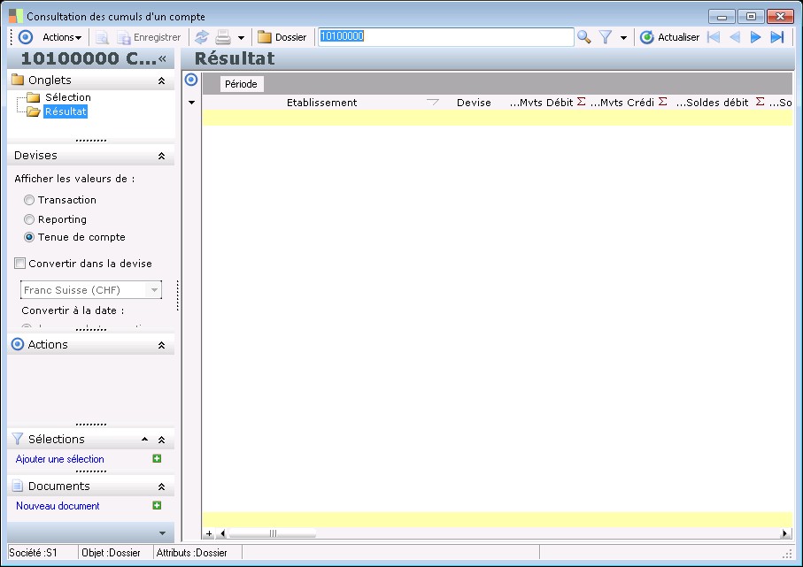Click the Documents page icon
The width and height of the screenshot is (803, 567).
(x=18, y=487)
